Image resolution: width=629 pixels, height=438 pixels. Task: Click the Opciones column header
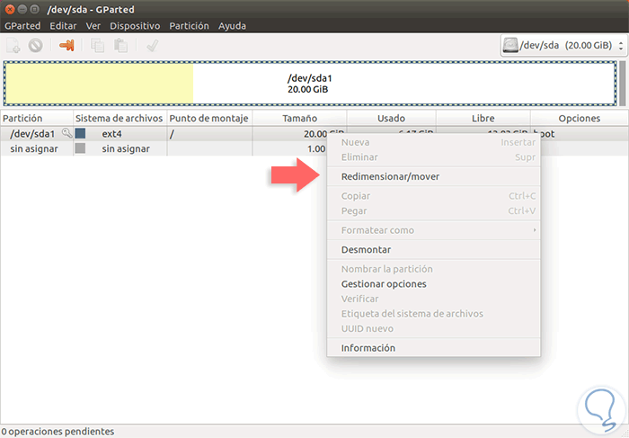click(x=580, y=119)
